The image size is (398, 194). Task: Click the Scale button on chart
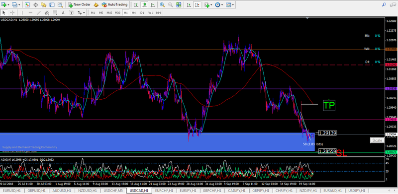point(377,140)
